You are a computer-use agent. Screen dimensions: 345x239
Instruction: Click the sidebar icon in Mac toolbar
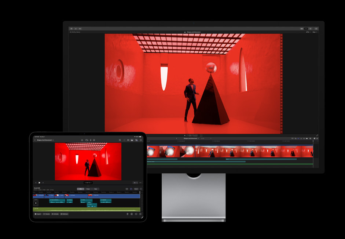71,28
